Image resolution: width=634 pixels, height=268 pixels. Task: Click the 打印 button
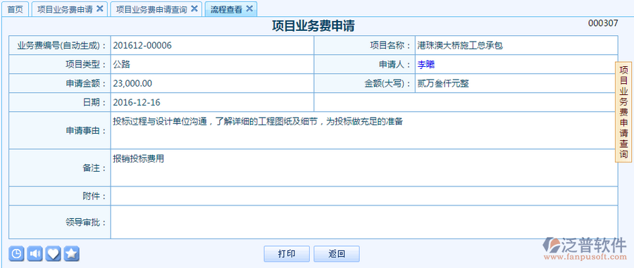pyautogui.click(x=287, y=254)
